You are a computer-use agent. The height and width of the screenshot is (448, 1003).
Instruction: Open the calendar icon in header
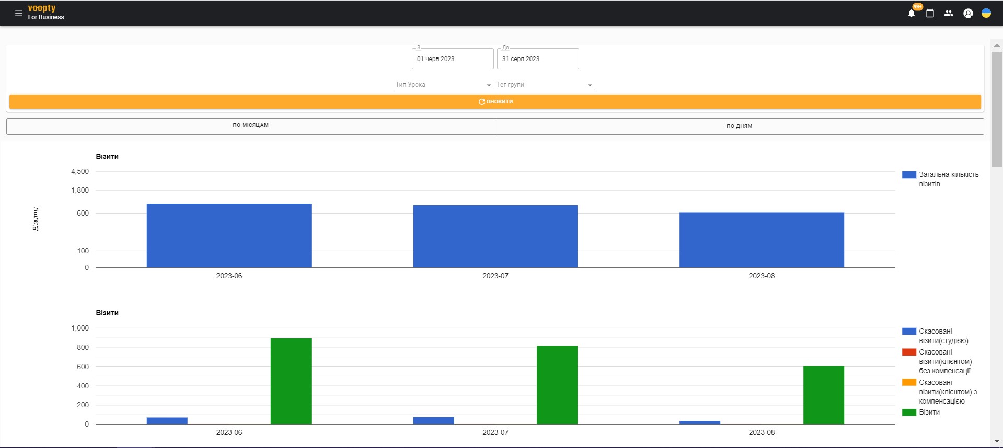(930, 14)
